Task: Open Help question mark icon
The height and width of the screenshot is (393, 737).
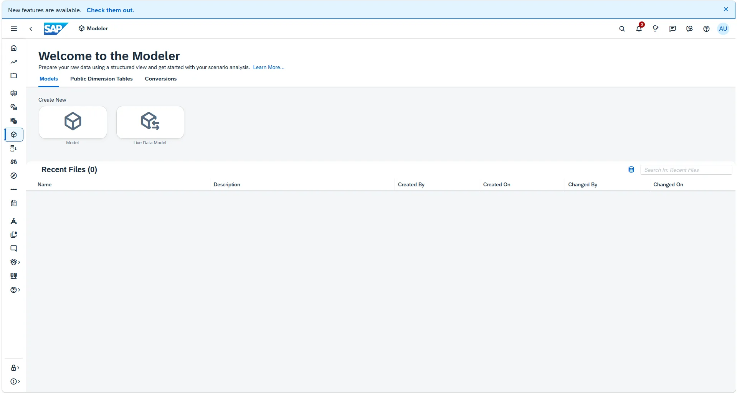Action: (x=706, y=29)
